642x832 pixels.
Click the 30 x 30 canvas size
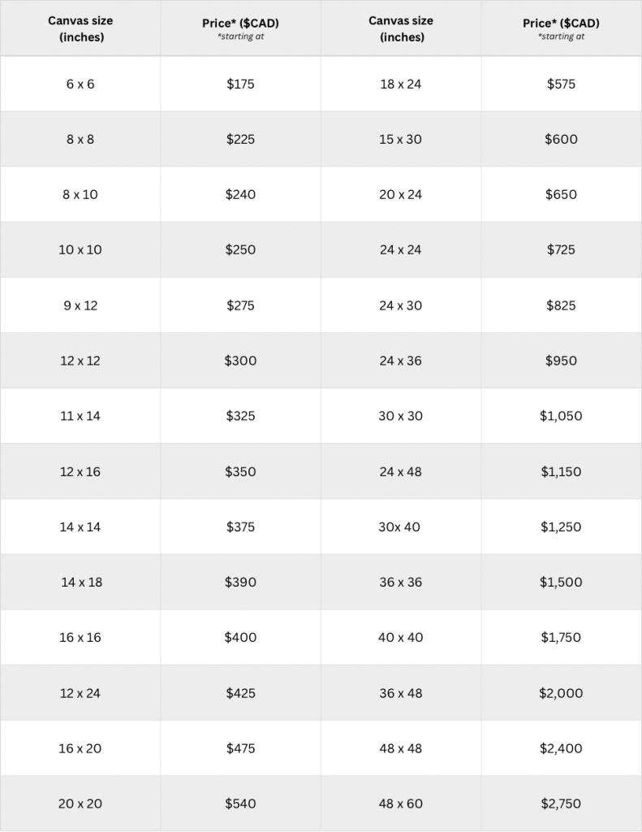pos(401,416)
